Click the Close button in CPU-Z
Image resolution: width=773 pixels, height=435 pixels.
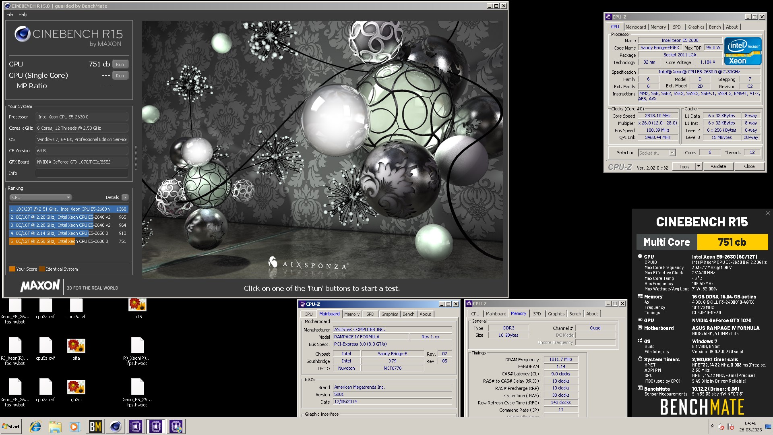pos(749,166)
